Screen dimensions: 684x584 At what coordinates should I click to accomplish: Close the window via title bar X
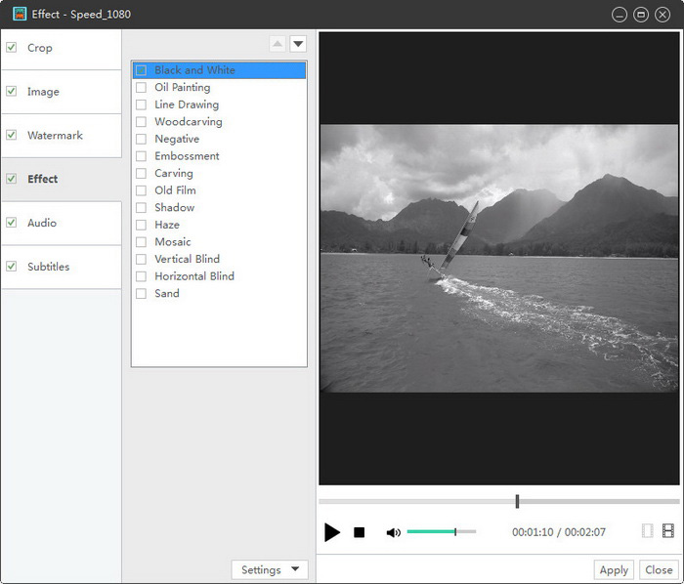[663, 15]
